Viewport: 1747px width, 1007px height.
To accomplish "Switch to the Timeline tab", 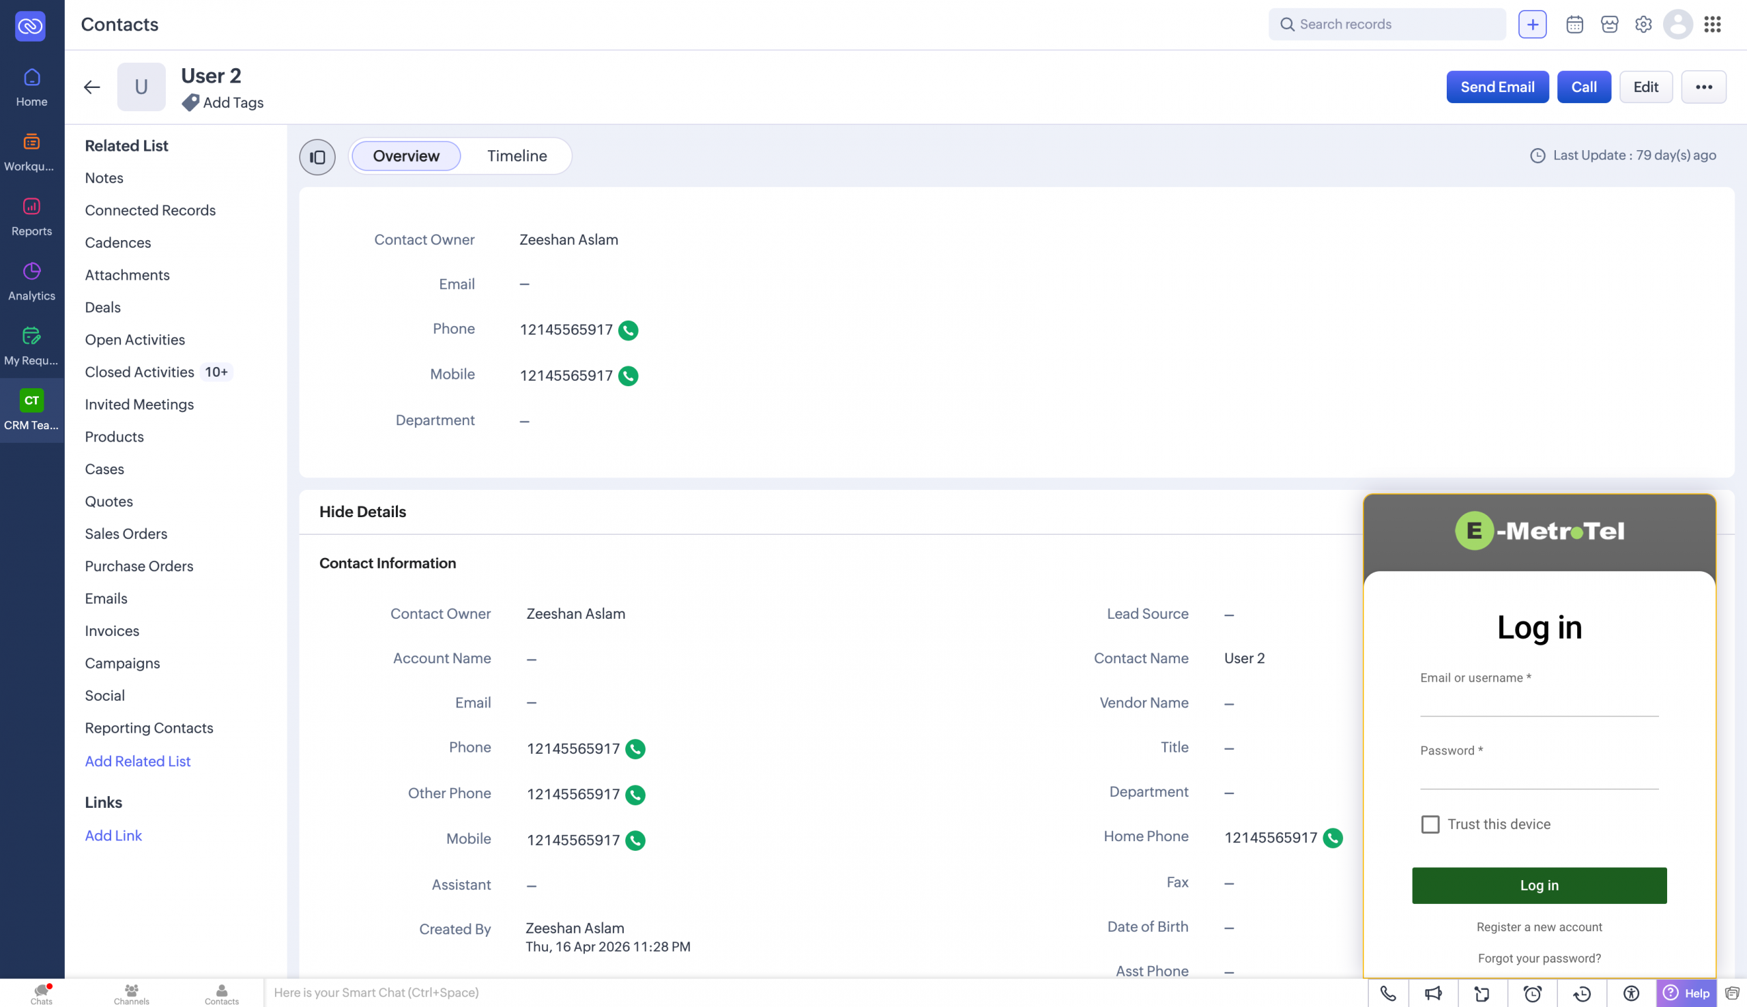I will (517, 156).
